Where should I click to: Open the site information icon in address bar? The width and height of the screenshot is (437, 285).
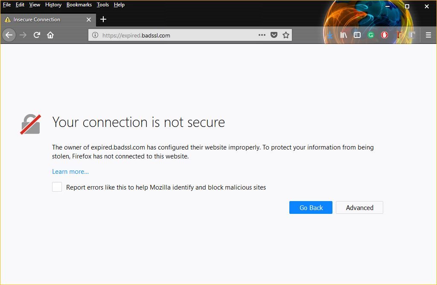(94, 35)
